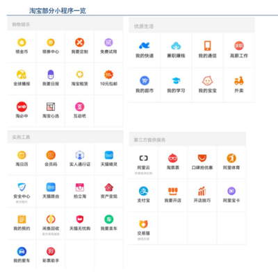Open the 资产变现 house icon
Image resolution: width=278 pixels, height=272 pixels.
click(108, 187)
